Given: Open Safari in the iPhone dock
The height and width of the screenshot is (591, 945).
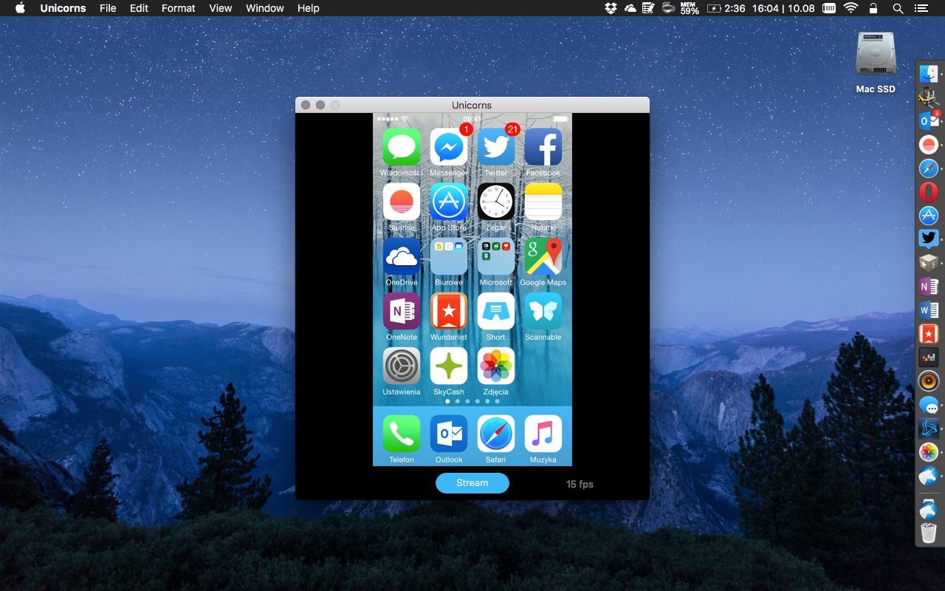Looking at the screenshot, I should point(496,434).
